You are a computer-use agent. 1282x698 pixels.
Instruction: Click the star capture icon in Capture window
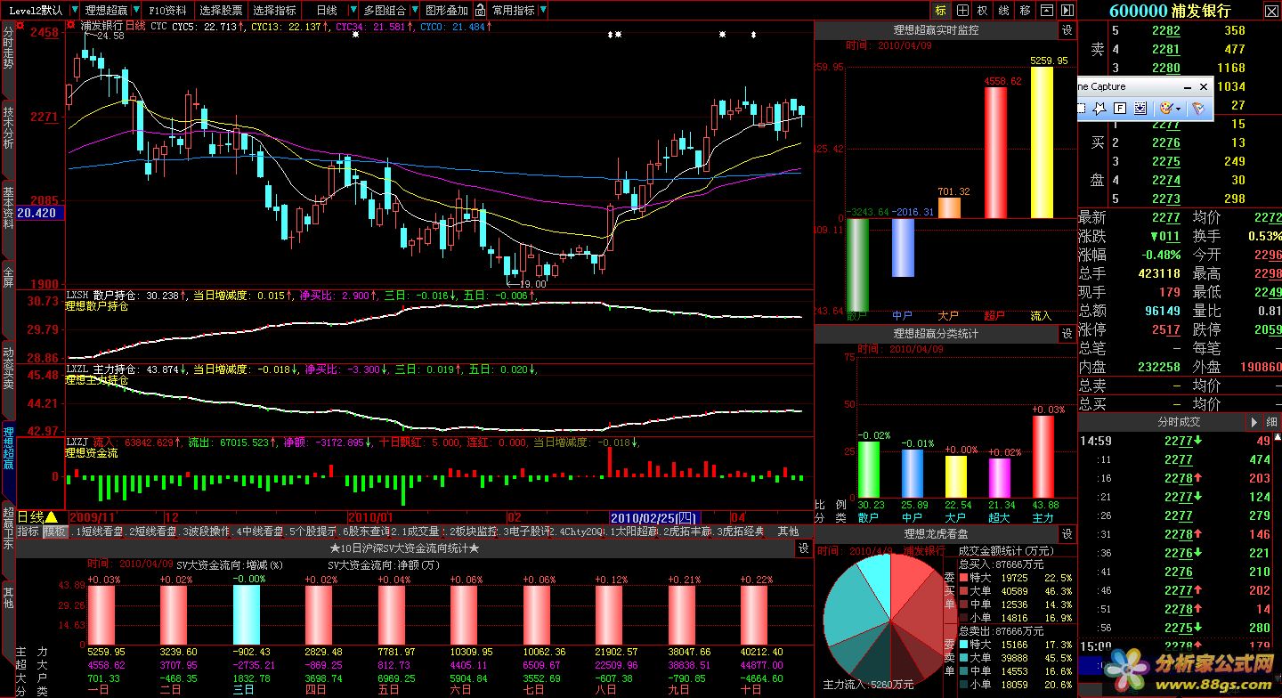[1100, 109]
